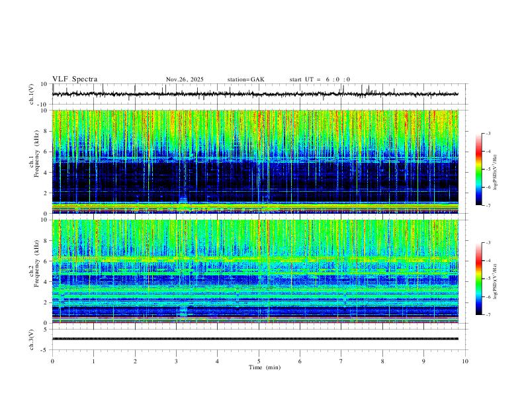The height and width of the screenshot is (405, 524).
Task: Click the time axis tick label "8"
Action: pyautogui.click(x=382, y=361)
